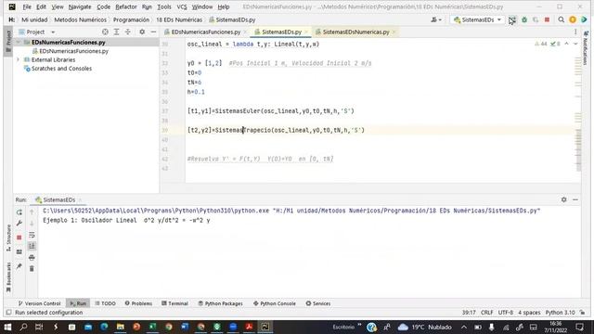The width and height of the screenshot is (594, 334).
Task: Open Services tool window
Action: click(x=317, y=303)
